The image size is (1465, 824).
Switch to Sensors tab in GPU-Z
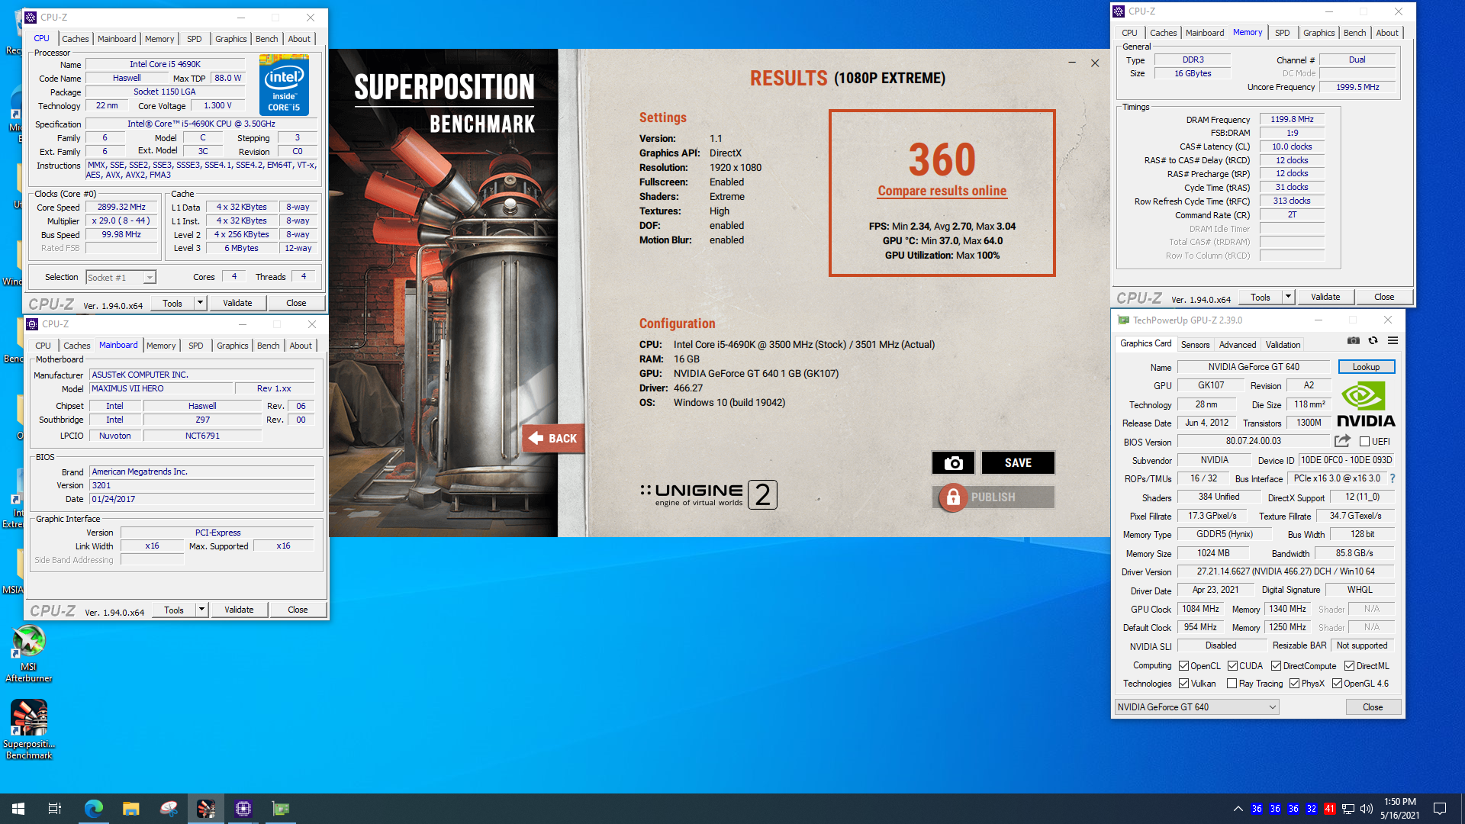(x=1195, y=345)
